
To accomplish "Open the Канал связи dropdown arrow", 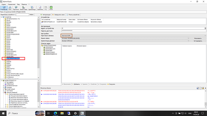I will pos(188,38).
